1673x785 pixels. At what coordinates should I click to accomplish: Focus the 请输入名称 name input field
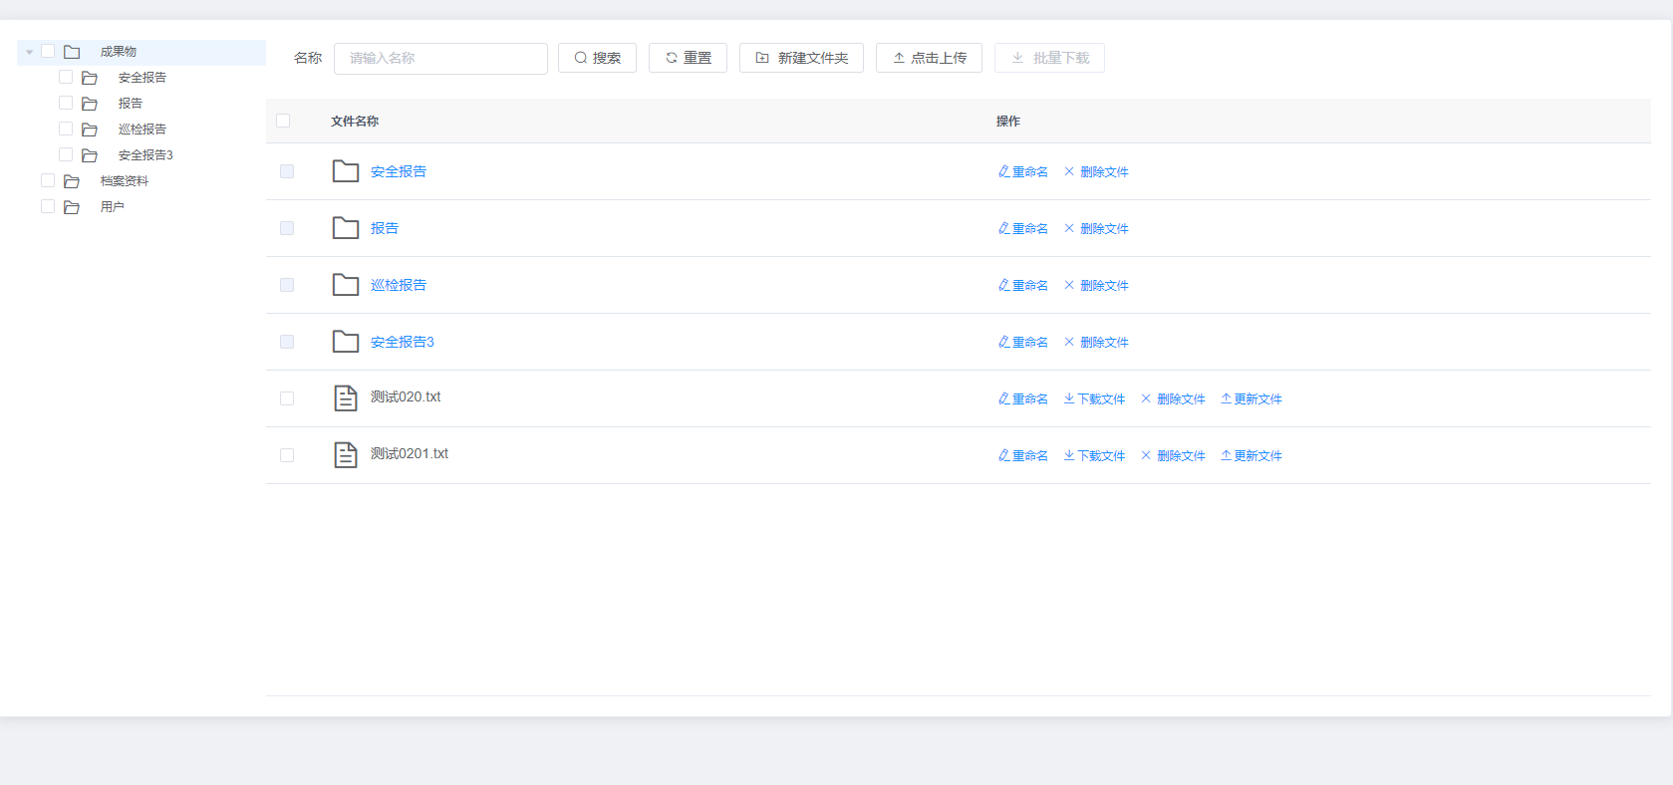pos(440,58)
